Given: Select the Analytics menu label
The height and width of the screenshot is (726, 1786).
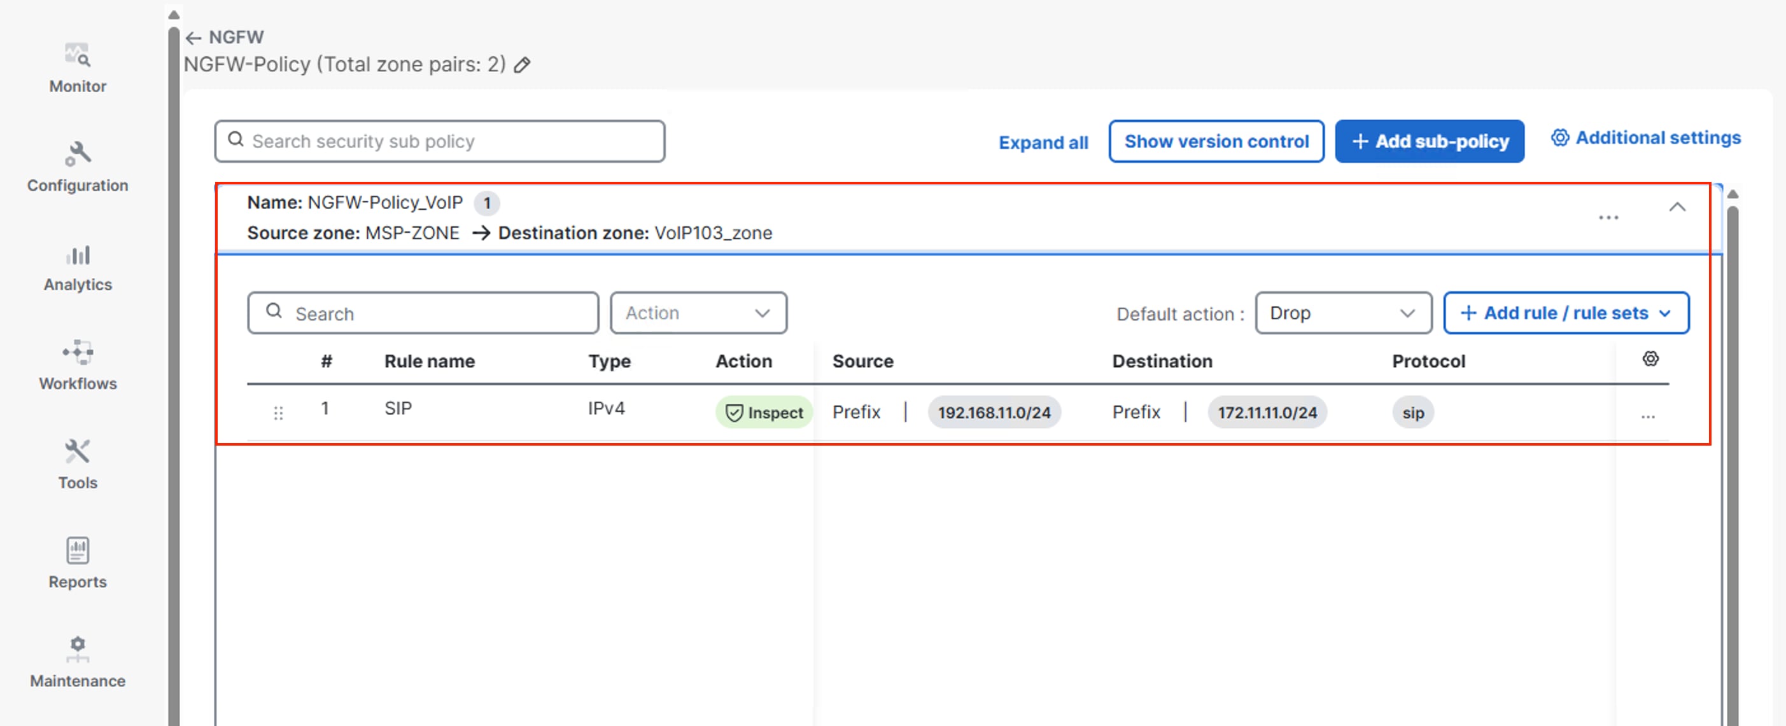Looking at the screenshot, I should tap(78, 285).
